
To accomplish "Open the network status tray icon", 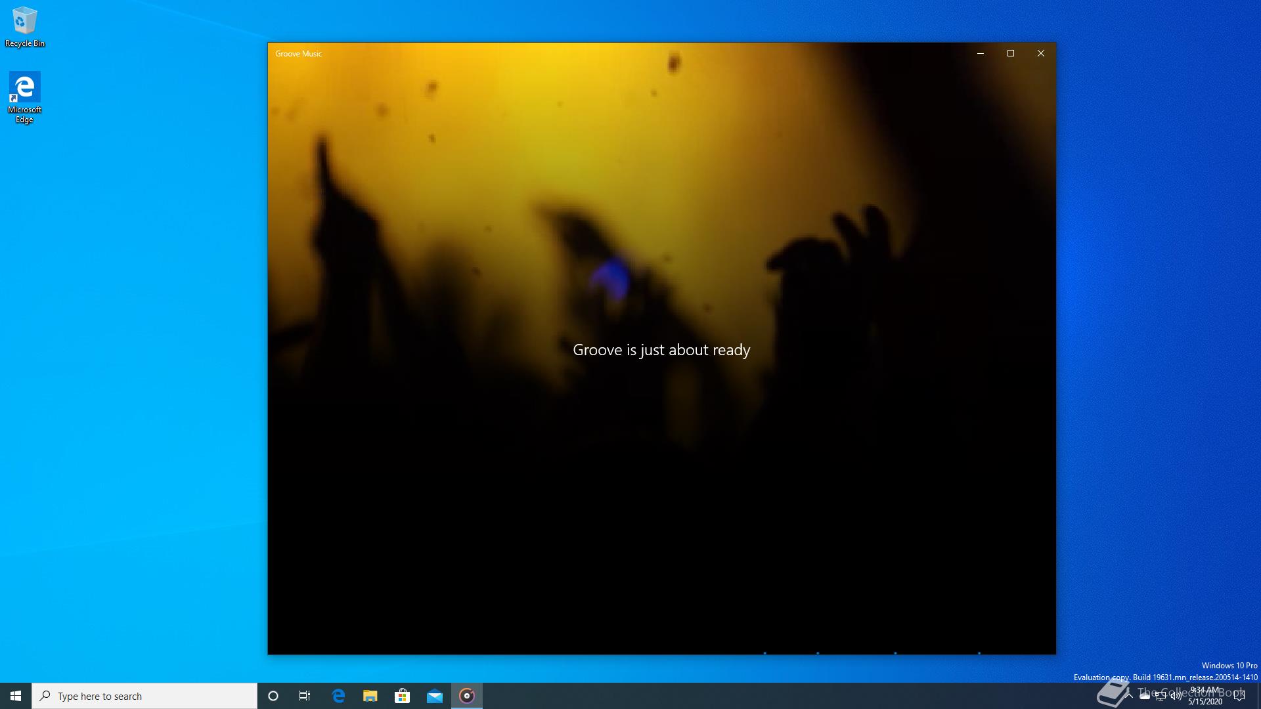I will pyautogui.click(x=1161, y=696).
